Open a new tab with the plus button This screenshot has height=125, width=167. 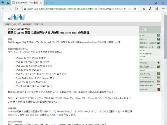(x=46, y=3)
